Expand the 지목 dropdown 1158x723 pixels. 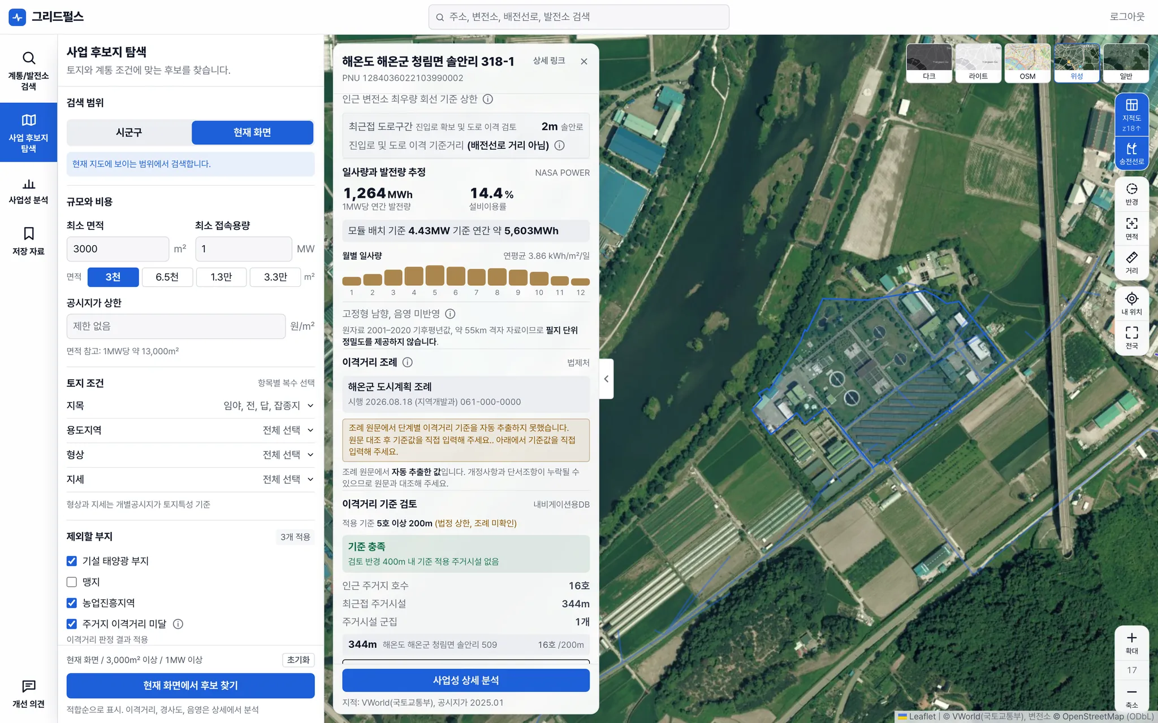(191, 406)
